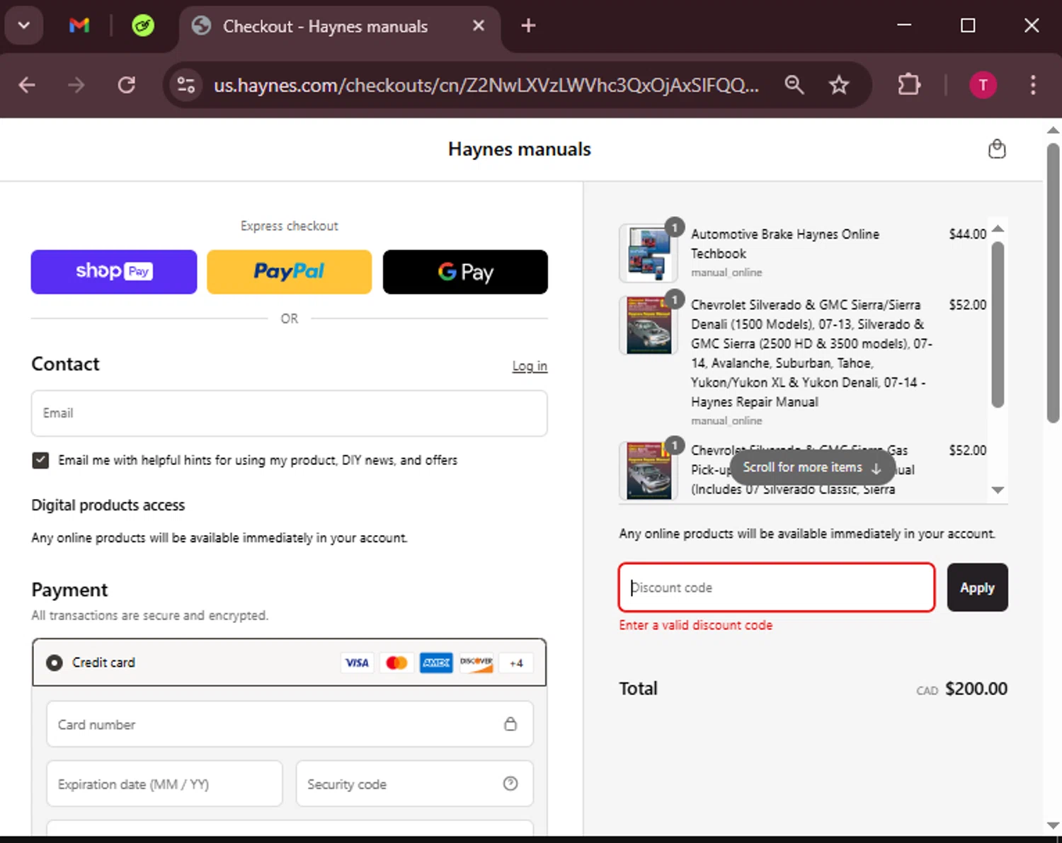Maximize the browser window
Screen dimensions: 1062x843
tap(968, 25)
